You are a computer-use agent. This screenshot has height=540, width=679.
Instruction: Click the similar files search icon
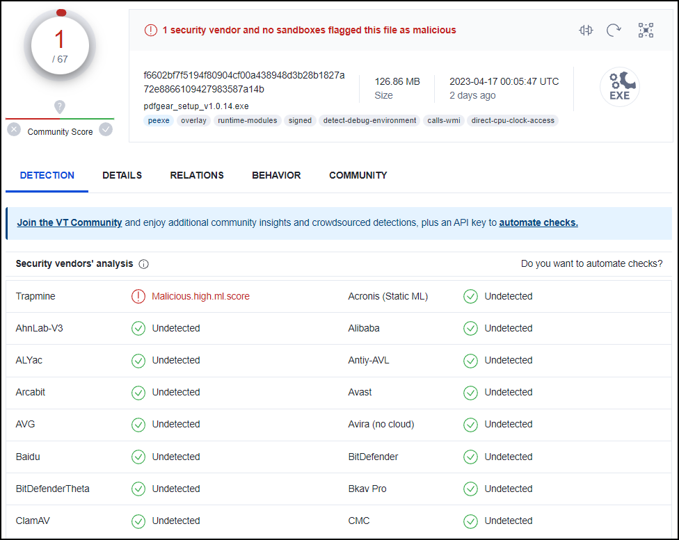click(x=586, y=31)
